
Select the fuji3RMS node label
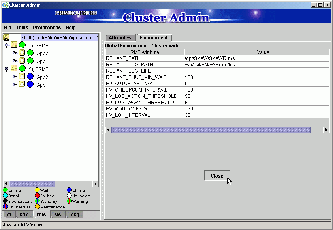(39, 69)
